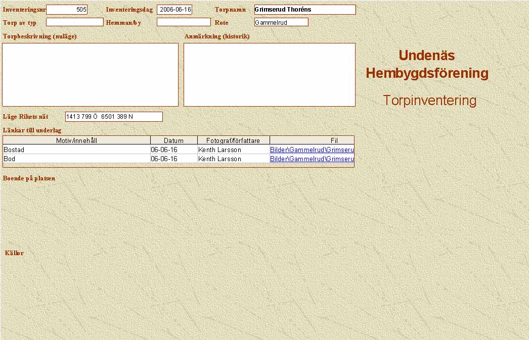Click the date cell in the Bostad row
This screenshot has height=340, width=529.
tap(173, 150)
